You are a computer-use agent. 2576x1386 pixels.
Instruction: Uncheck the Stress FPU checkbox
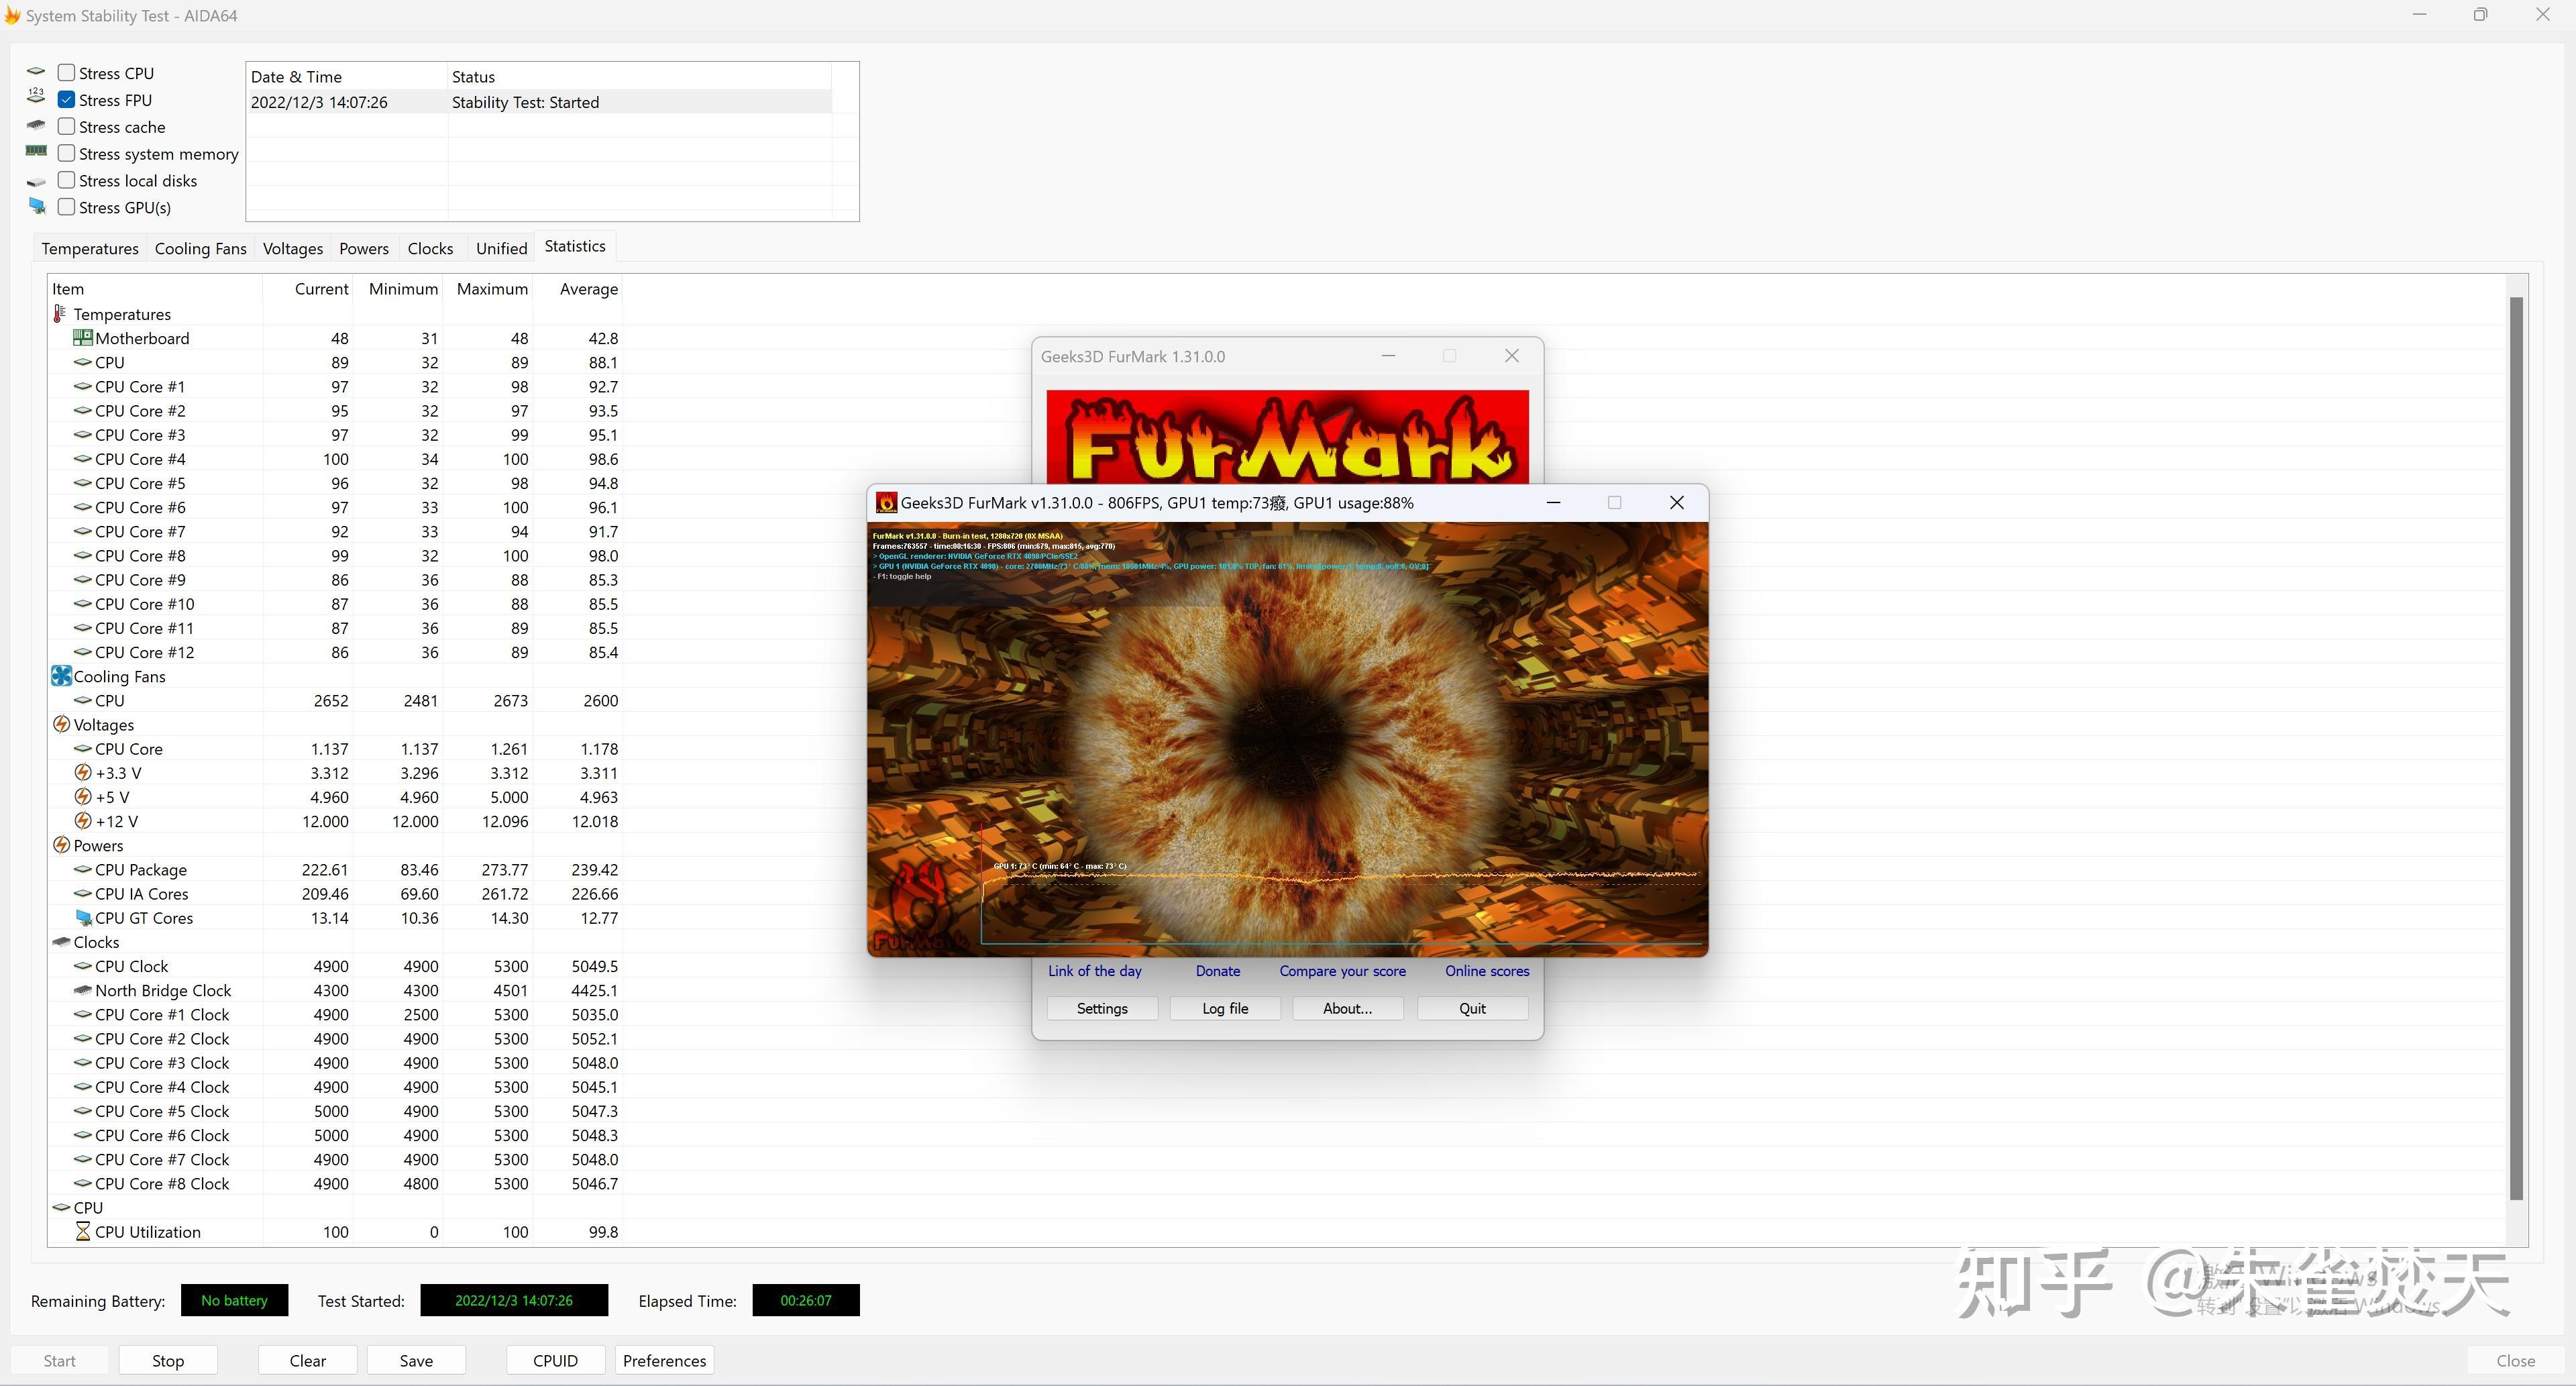point(67,100)
